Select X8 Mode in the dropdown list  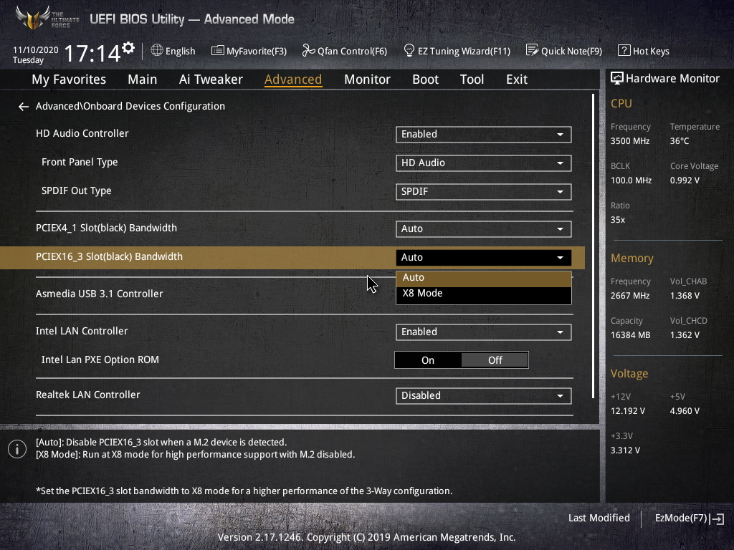tap(484, 294)
